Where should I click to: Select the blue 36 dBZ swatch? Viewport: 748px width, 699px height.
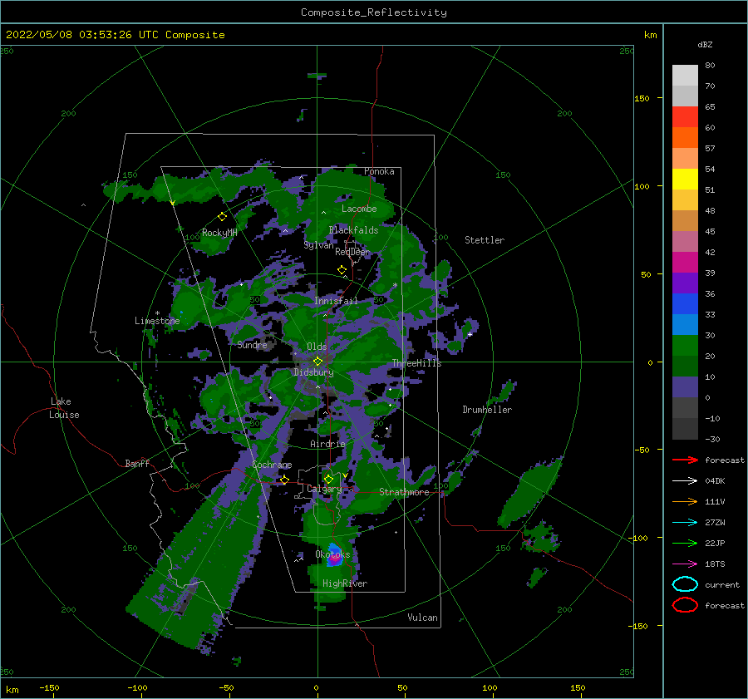685,304
